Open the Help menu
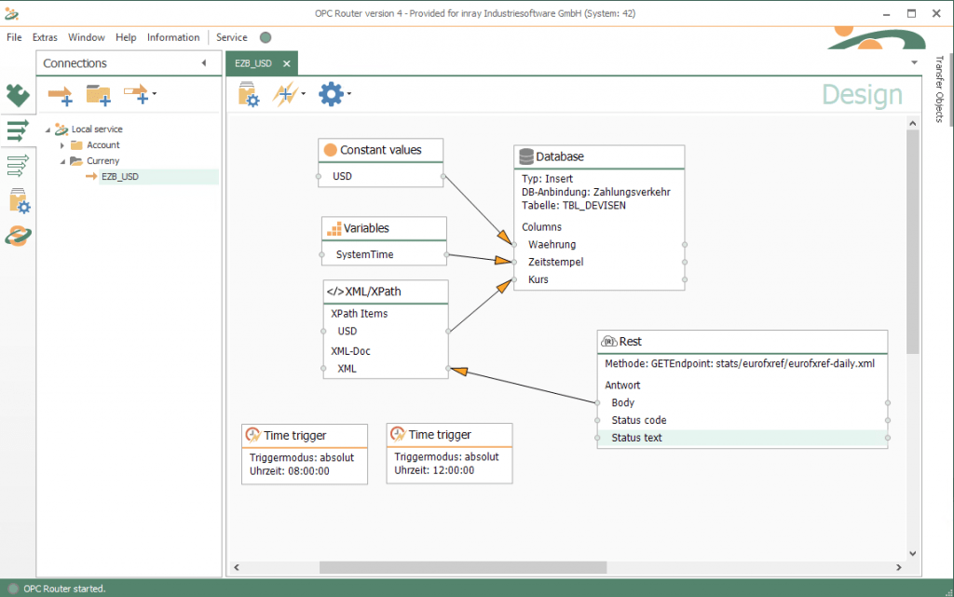 pyautogui.click(x=126, y=37)
